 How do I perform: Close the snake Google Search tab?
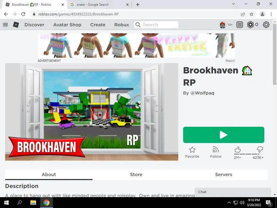pyautogui.click(x=127, y=5)
